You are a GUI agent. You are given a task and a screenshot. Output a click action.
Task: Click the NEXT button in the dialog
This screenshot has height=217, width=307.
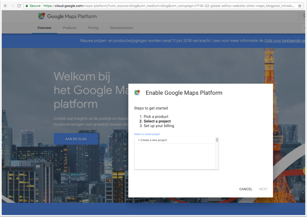[x=263, y=189]
